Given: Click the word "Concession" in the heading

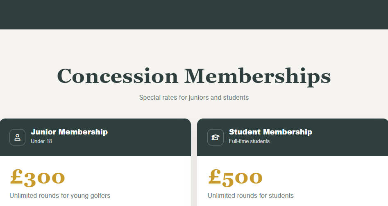Looking at the screenshot, I should pos(117,76).
